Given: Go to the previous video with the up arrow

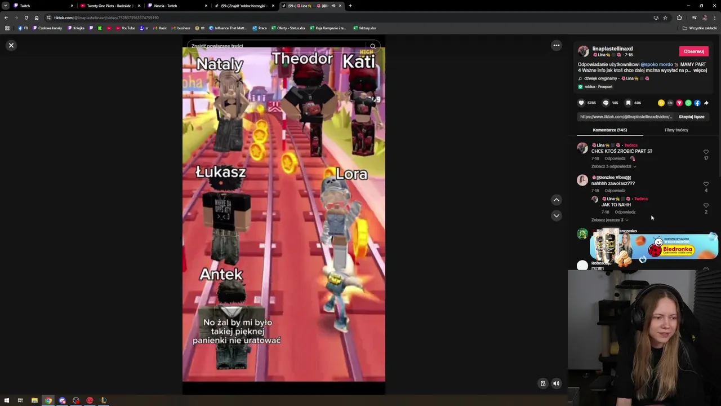Looking at the screenshot, I should pyautogui.click(x=556, y=200).
